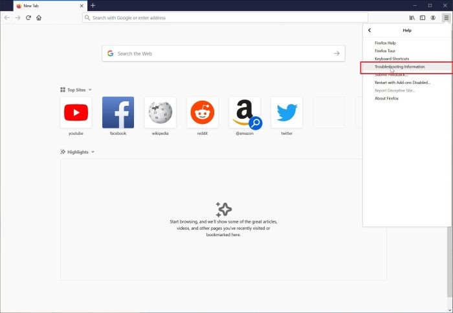Submit the web search arrow button
The image size is (453, 313).
[x=337, y=54]
